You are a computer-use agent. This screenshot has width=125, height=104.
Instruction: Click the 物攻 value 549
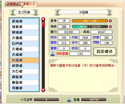(64, 37)
